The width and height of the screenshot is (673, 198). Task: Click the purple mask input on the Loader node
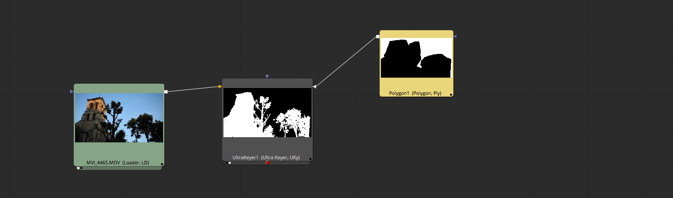(72, 91)
